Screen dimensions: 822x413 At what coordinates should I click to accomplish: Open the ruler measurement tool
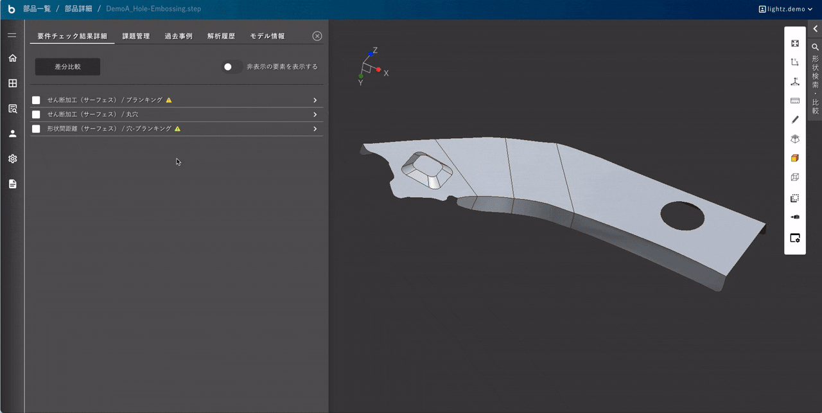pyautogui.click(x=795, y=101)
